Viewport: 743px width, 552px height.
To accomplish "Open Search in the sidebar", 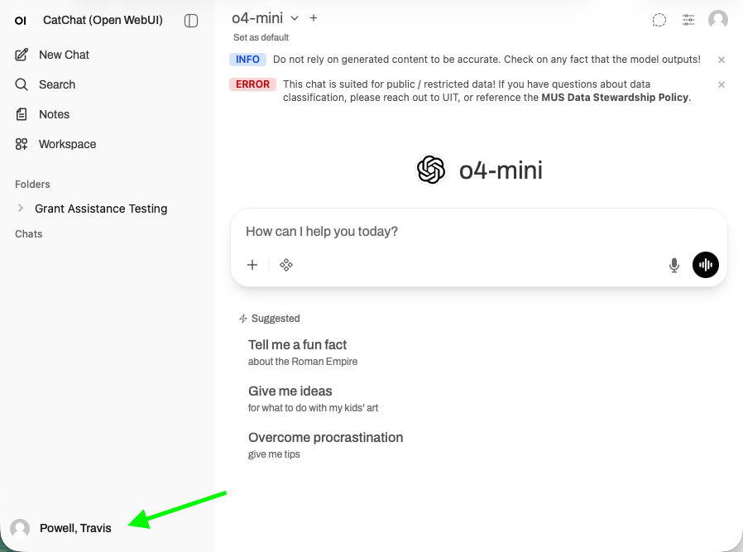I will [57, 84].
